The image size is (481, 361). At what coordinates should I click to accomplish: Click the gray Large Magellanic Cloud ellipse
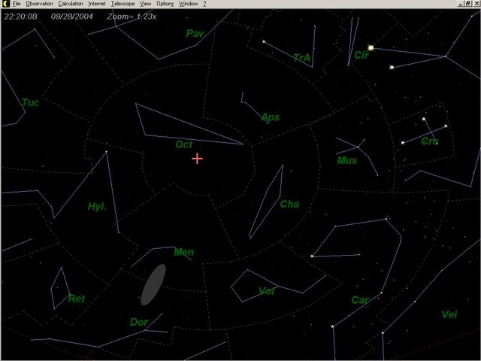(153, 285)
